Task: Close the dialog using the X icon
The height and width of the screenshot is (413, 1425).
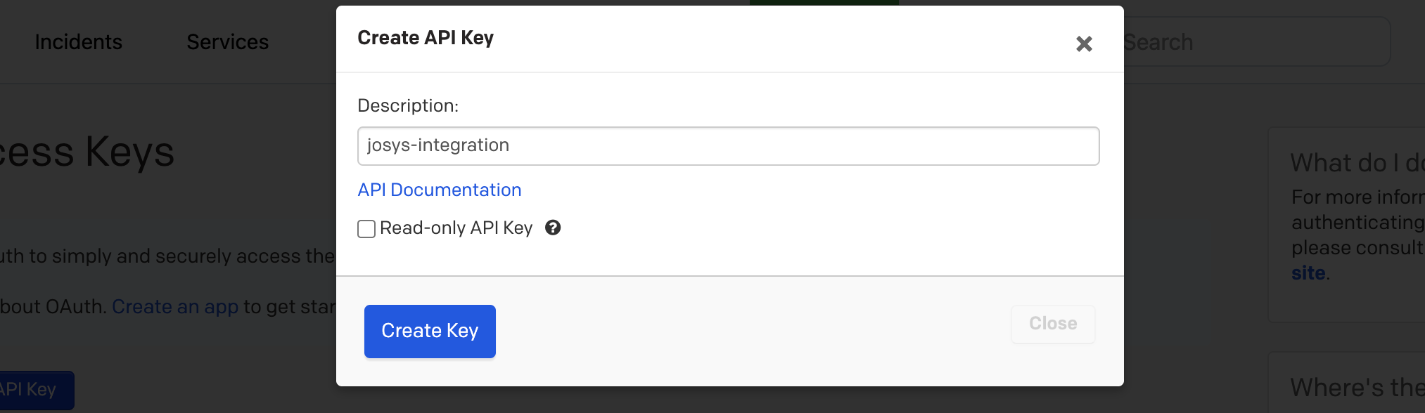Action: (x=1084, y=44)
